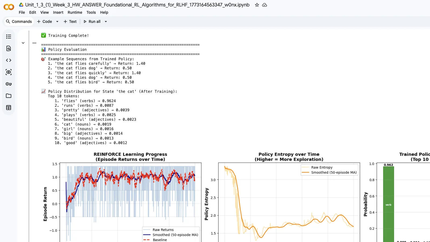Click the 'Training Complete!' output line

click(65, 35)
